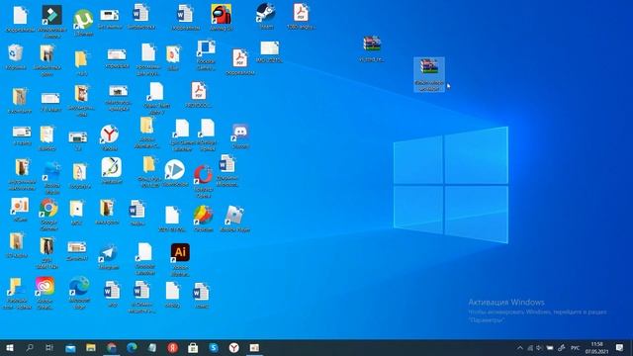Click the highlighted WinRAR archive on the desktop

[x=429, y=75]
